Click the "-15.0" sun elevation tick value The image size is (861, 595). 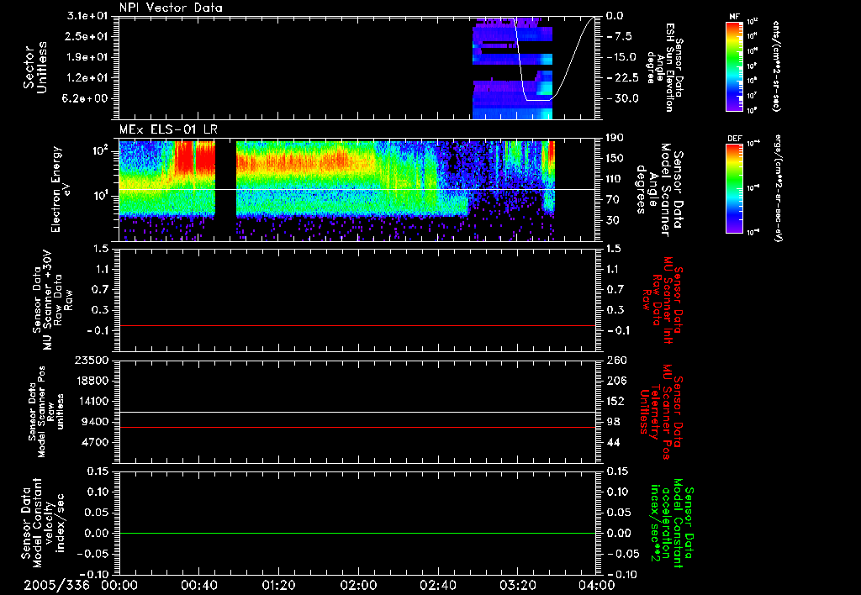621,57
